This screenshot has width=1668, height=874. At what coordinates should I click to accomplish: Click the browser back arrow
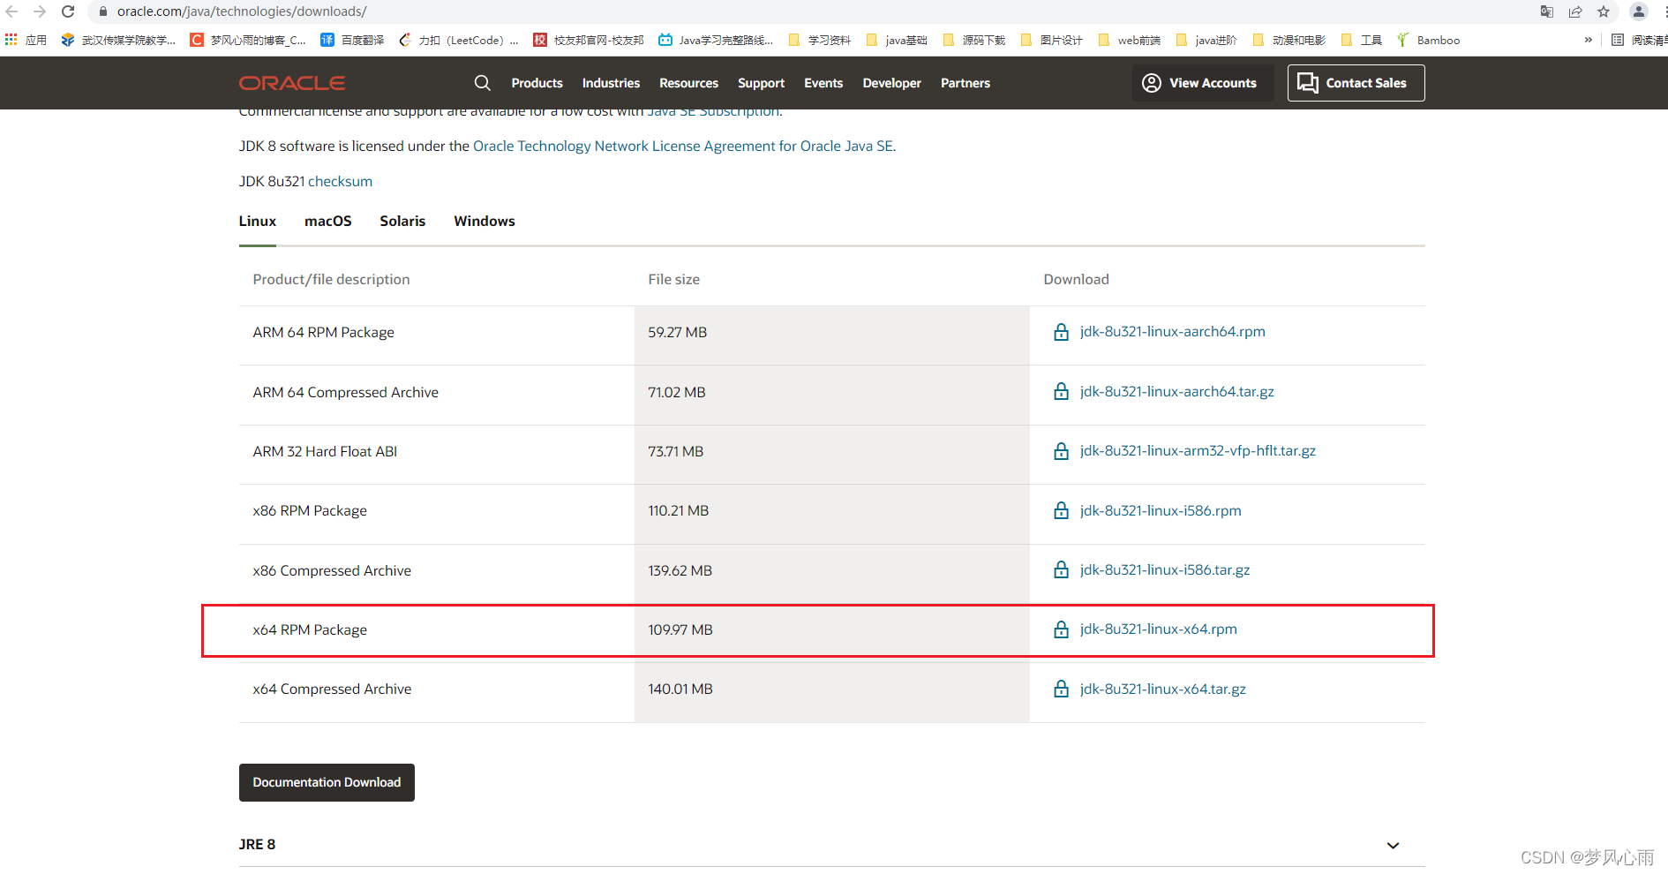pos(11,11)
